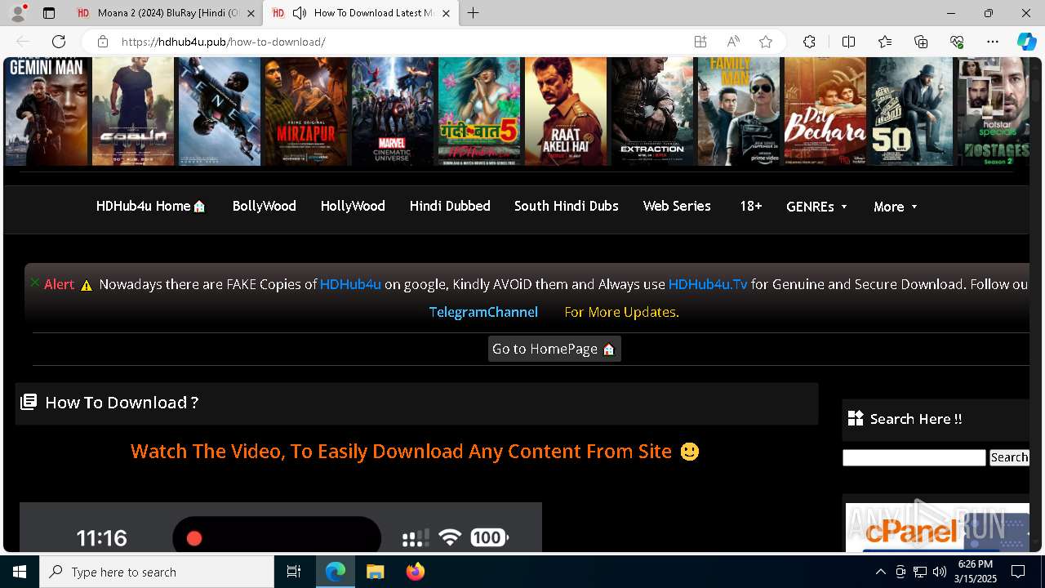This screenshot has width=1045, height=588.
Task: View site information lock icon
Action: coord(103,42)
